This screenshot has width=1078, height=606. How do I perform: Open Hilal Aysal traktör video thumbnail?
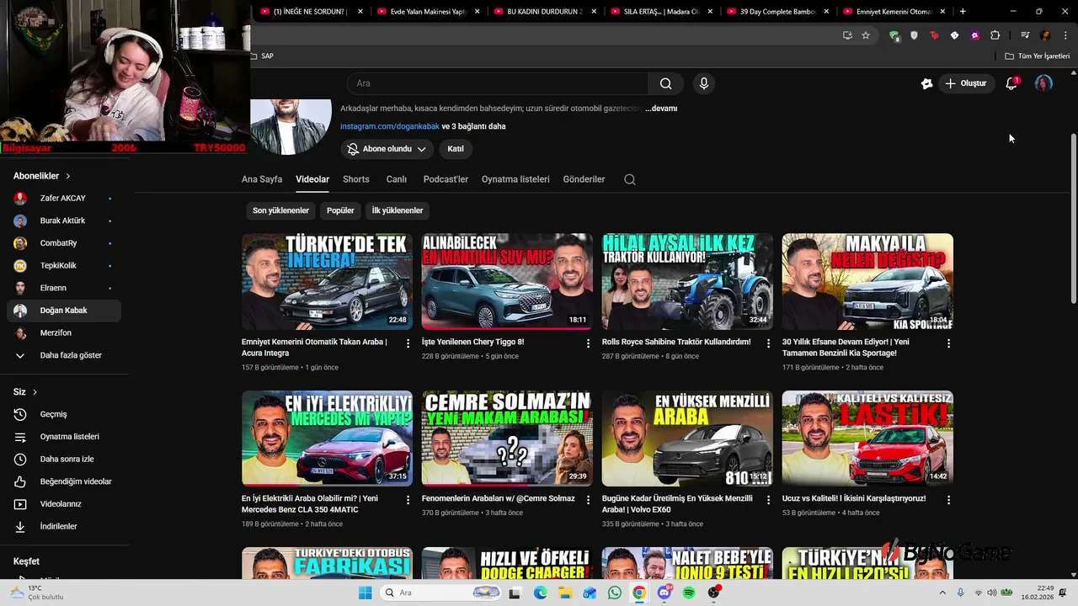pos(687,281)
